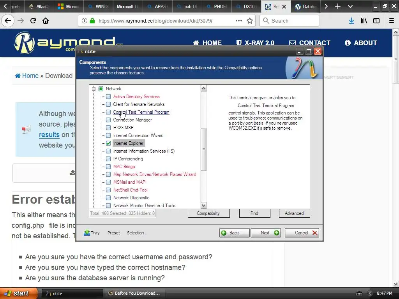Screen dimensions: 399x299
Task: Toggle the sidebar icon in the toolbar
Action: (376, 21)
